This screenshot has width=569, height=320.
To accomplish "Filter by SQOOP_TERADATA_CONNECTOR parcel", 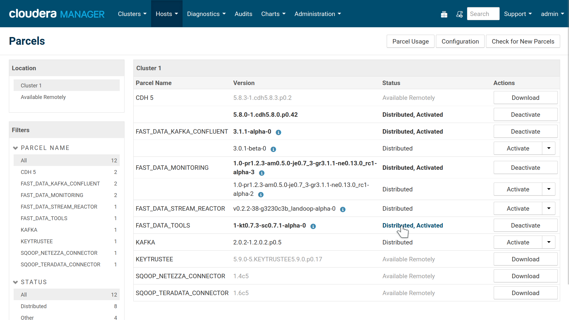I will point(67,264).
